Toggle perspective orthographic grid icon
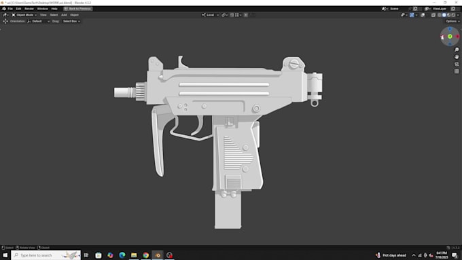The image size is (462, 260). [x=457, y=71]
